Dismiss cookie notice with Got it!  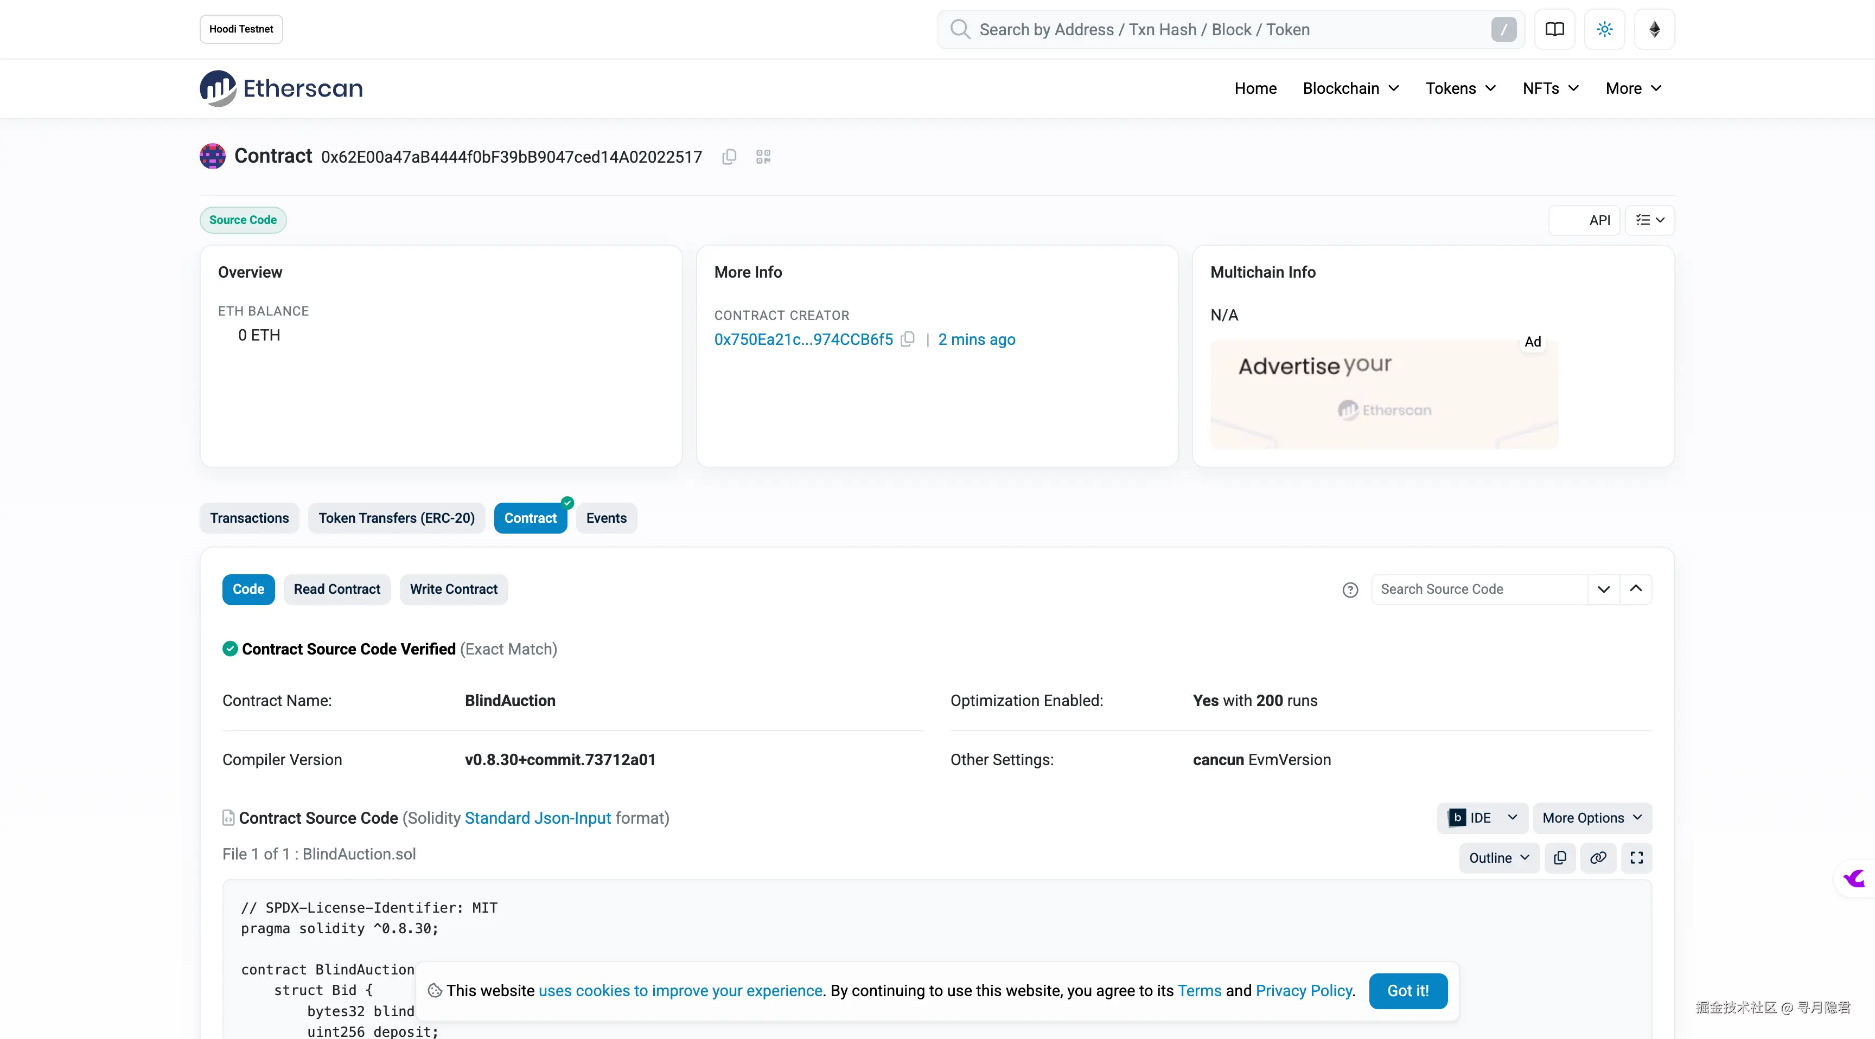[x=1408, y=991]
